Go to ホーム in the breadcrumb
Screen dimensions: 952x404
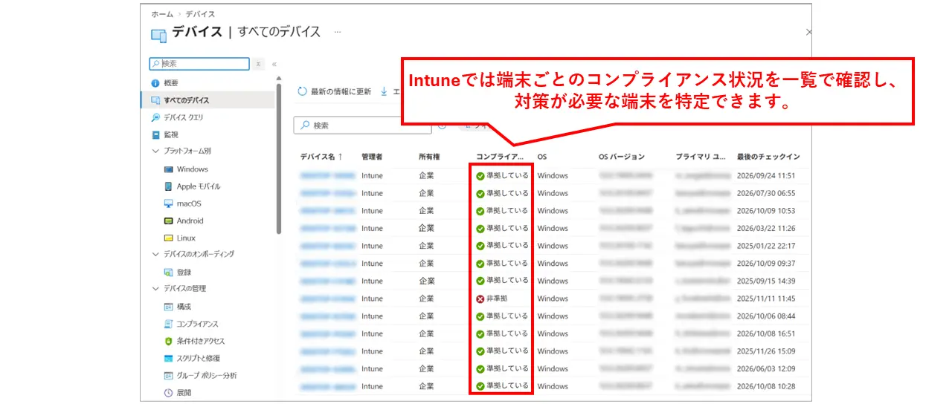coord(162,14)
